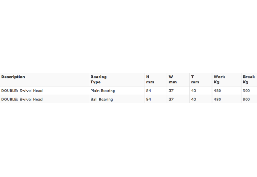Image resolution: width=257 pixels, height=177 pixels.
Task: Click the Break Kg column header
Action: pos(249,80)
